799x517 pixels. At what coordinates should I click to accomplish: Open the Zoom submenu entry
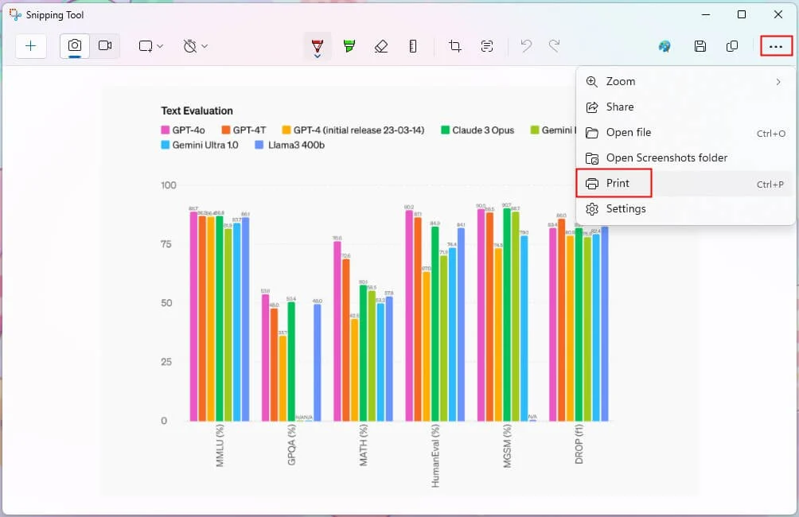(x=685, y=81)
